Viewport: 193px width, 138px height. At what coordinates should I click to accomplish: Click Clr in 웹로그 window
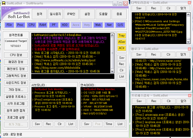tap(168, 55)
